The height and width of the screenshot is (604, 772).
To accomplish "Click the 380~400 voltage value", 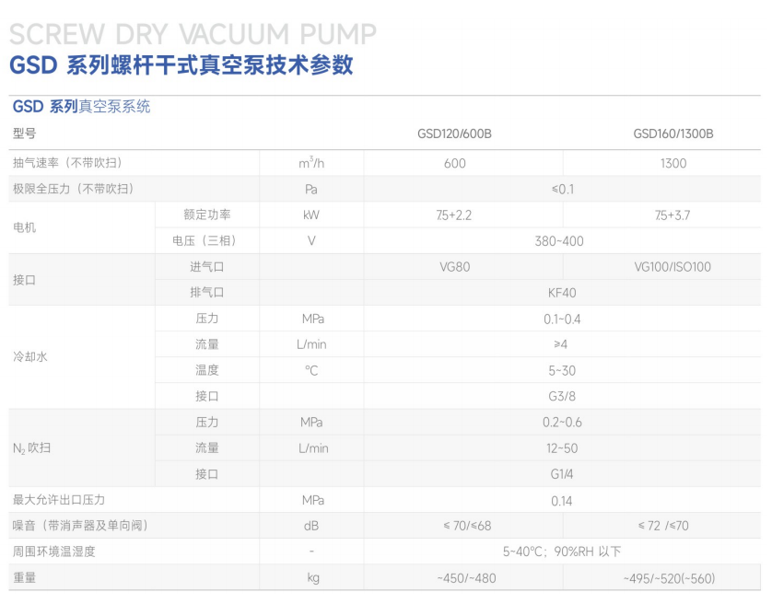I will pyautogui.click(x=562, y=241).
